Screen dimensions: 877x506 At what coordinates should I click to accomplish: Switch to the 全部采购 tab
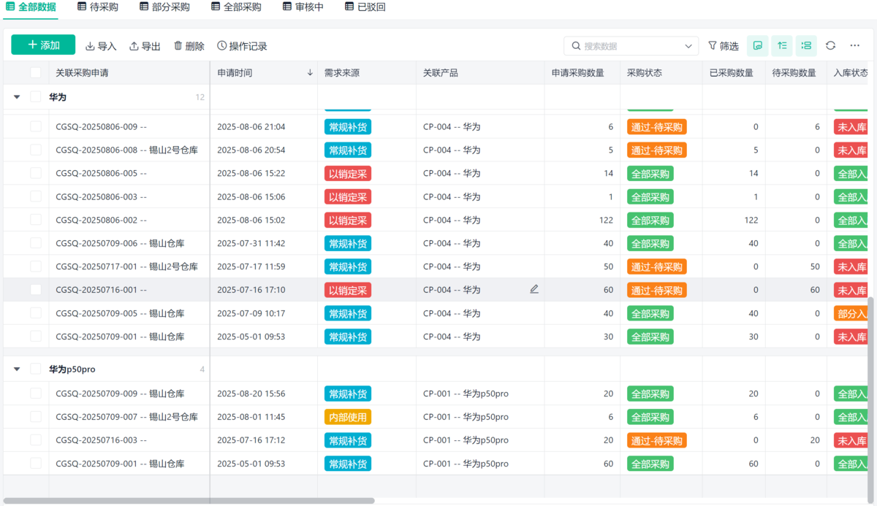[236, 7]
